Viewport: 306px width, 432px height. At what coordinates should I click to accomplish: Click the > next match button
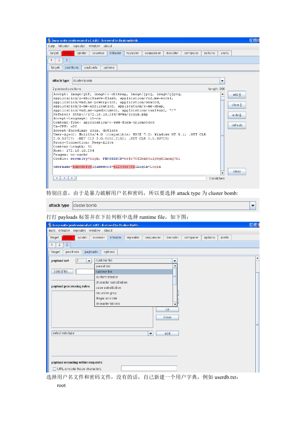point(72,178)
